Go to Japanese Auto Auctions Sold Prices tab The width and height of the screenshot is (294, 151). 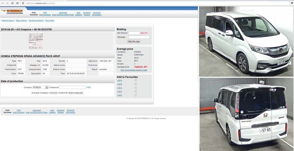[63, 13]
